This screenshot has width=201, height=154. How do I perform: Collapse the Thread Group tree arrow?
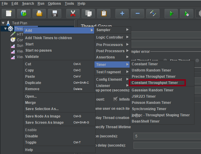click(x=5, y=29)
